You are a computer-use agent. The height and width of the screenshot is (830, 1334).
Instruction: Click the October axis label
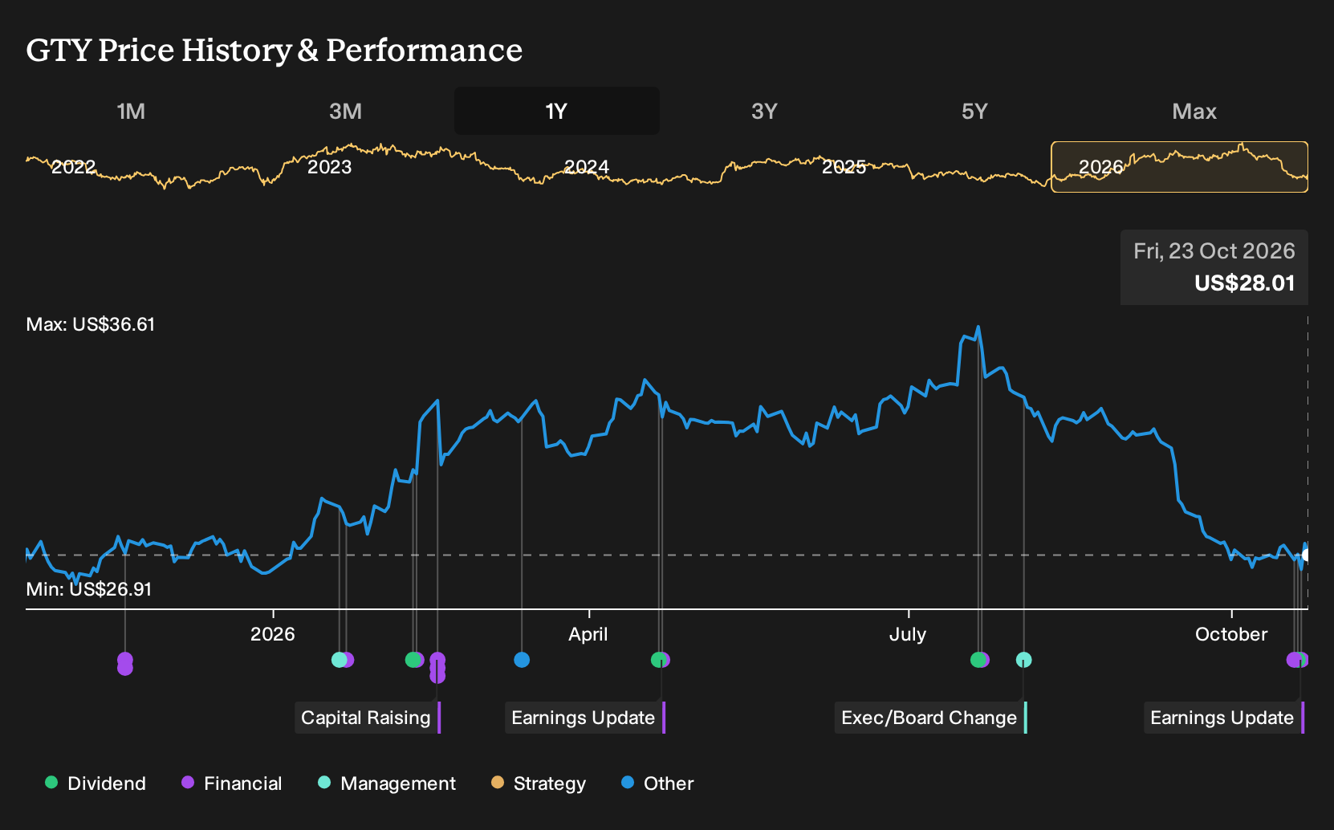point(1231,634)
